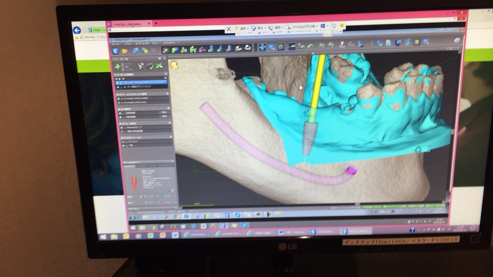Image resolution: width=493 pixels, height=277 pixels.
Task: Click the green crossed arrows icon in plan panel
Action: pyautogui.click(x=159, y=66)
